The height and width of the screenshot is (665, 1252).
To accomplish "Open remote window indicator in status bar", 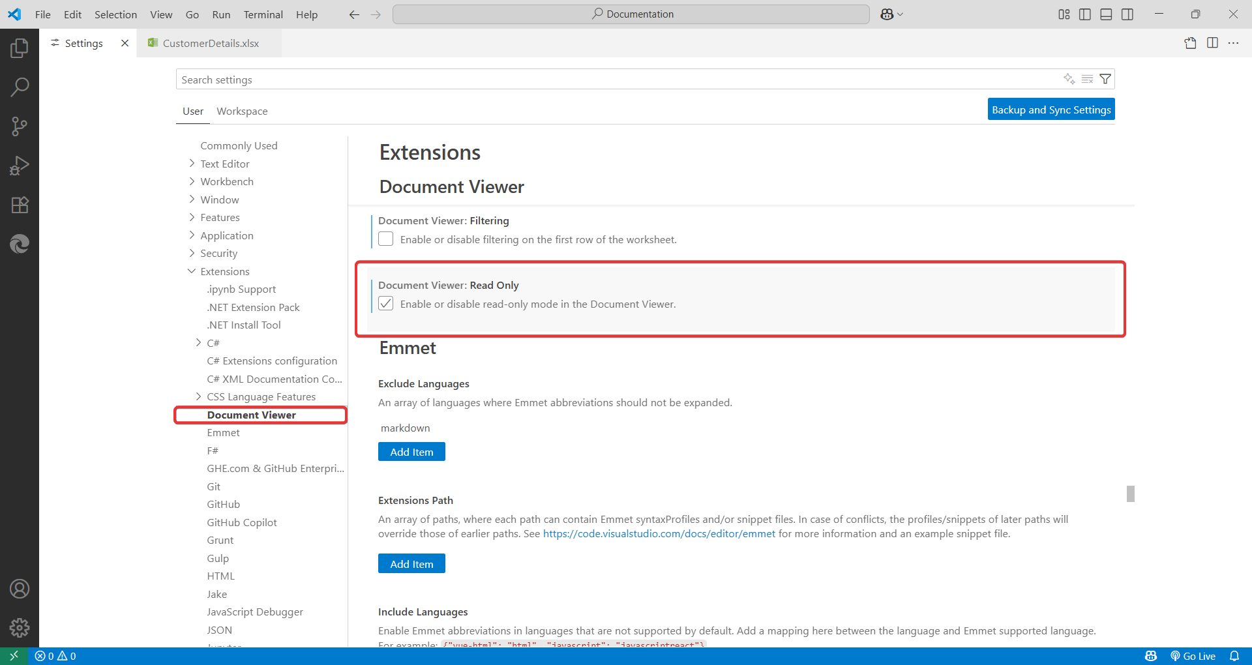I will tap(14, 656).
